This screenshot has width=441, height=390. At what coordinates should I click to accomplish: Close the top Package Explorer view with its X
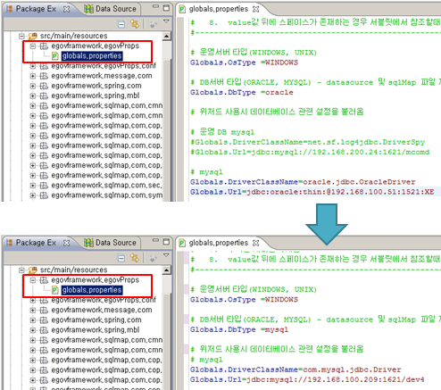point(67,9)
